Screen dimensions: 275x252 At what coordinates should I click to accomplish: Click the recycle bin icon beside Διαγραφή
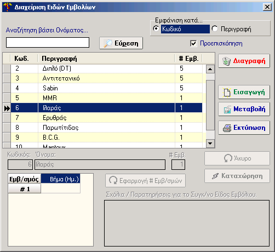(x=227, y=61)
